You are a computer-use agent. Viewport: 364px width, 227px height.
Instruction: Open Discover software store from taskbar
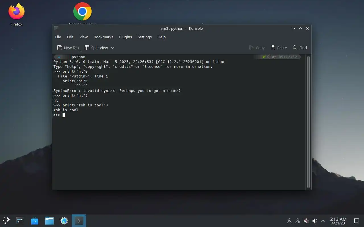[35, 220]
